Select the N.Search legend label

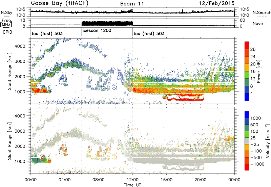[x=262, y=12]
